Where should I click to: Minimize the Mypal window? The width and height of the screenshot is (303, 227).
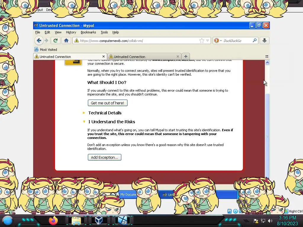(x=252, y=25)
